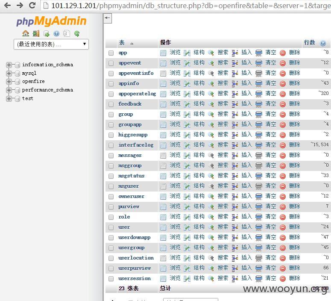The height and width of the screenshot is (301, 331).
Task: Open the userpurview table link
Action: [135, 268]
